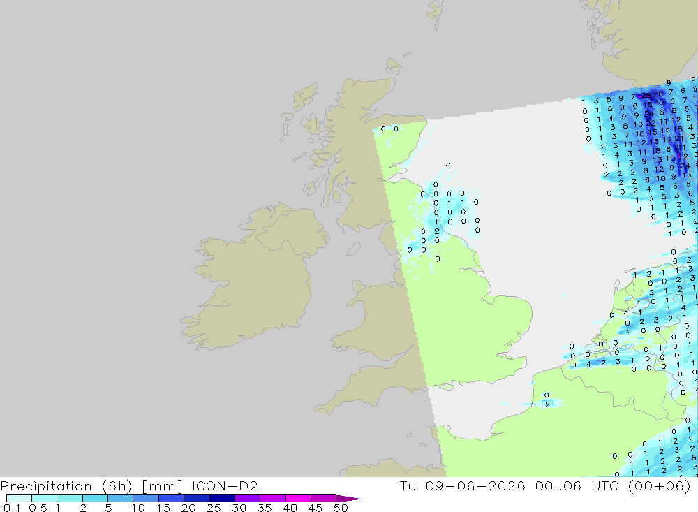Click the 'Tu 09-06-2026' date text
Screen dimensions: 698x512
(463, 485)
